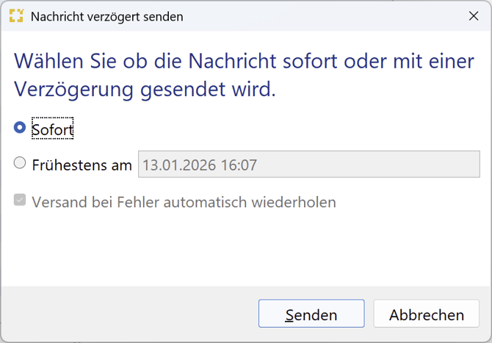This screenshot has width=492, height=343.
Task: Choose the "Frühestens am" radio option
Action: pyautogui.click(x=20, y=164)
